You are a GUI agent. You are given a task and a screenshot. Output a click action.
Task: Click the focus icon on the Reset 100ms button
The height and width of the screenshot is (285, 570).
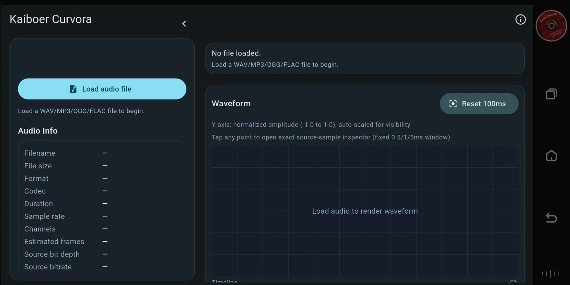pyautogui.click(x=453, y=104)
